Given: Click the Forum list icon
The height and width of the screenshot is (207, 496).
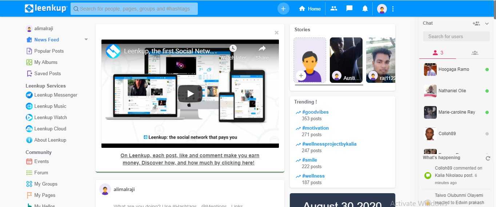Looking at the screenshot, I should pos(29,172).
